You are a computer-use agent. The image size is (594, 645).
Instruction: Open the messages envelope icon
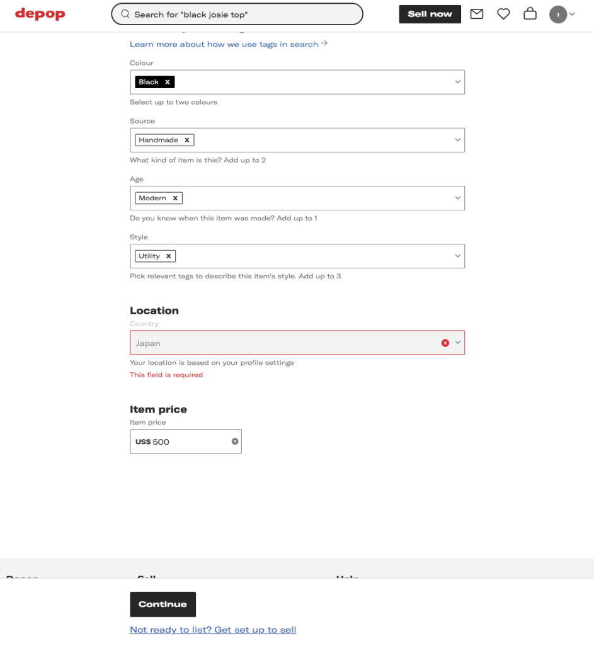coord(477,14)
